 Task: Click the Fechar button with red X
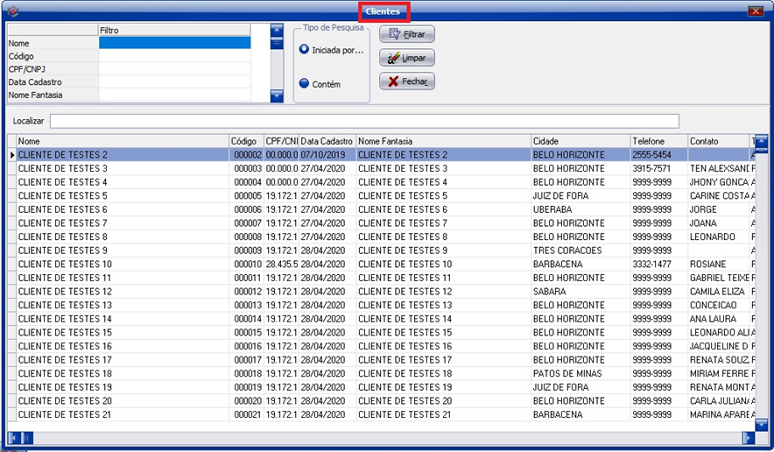407,81
